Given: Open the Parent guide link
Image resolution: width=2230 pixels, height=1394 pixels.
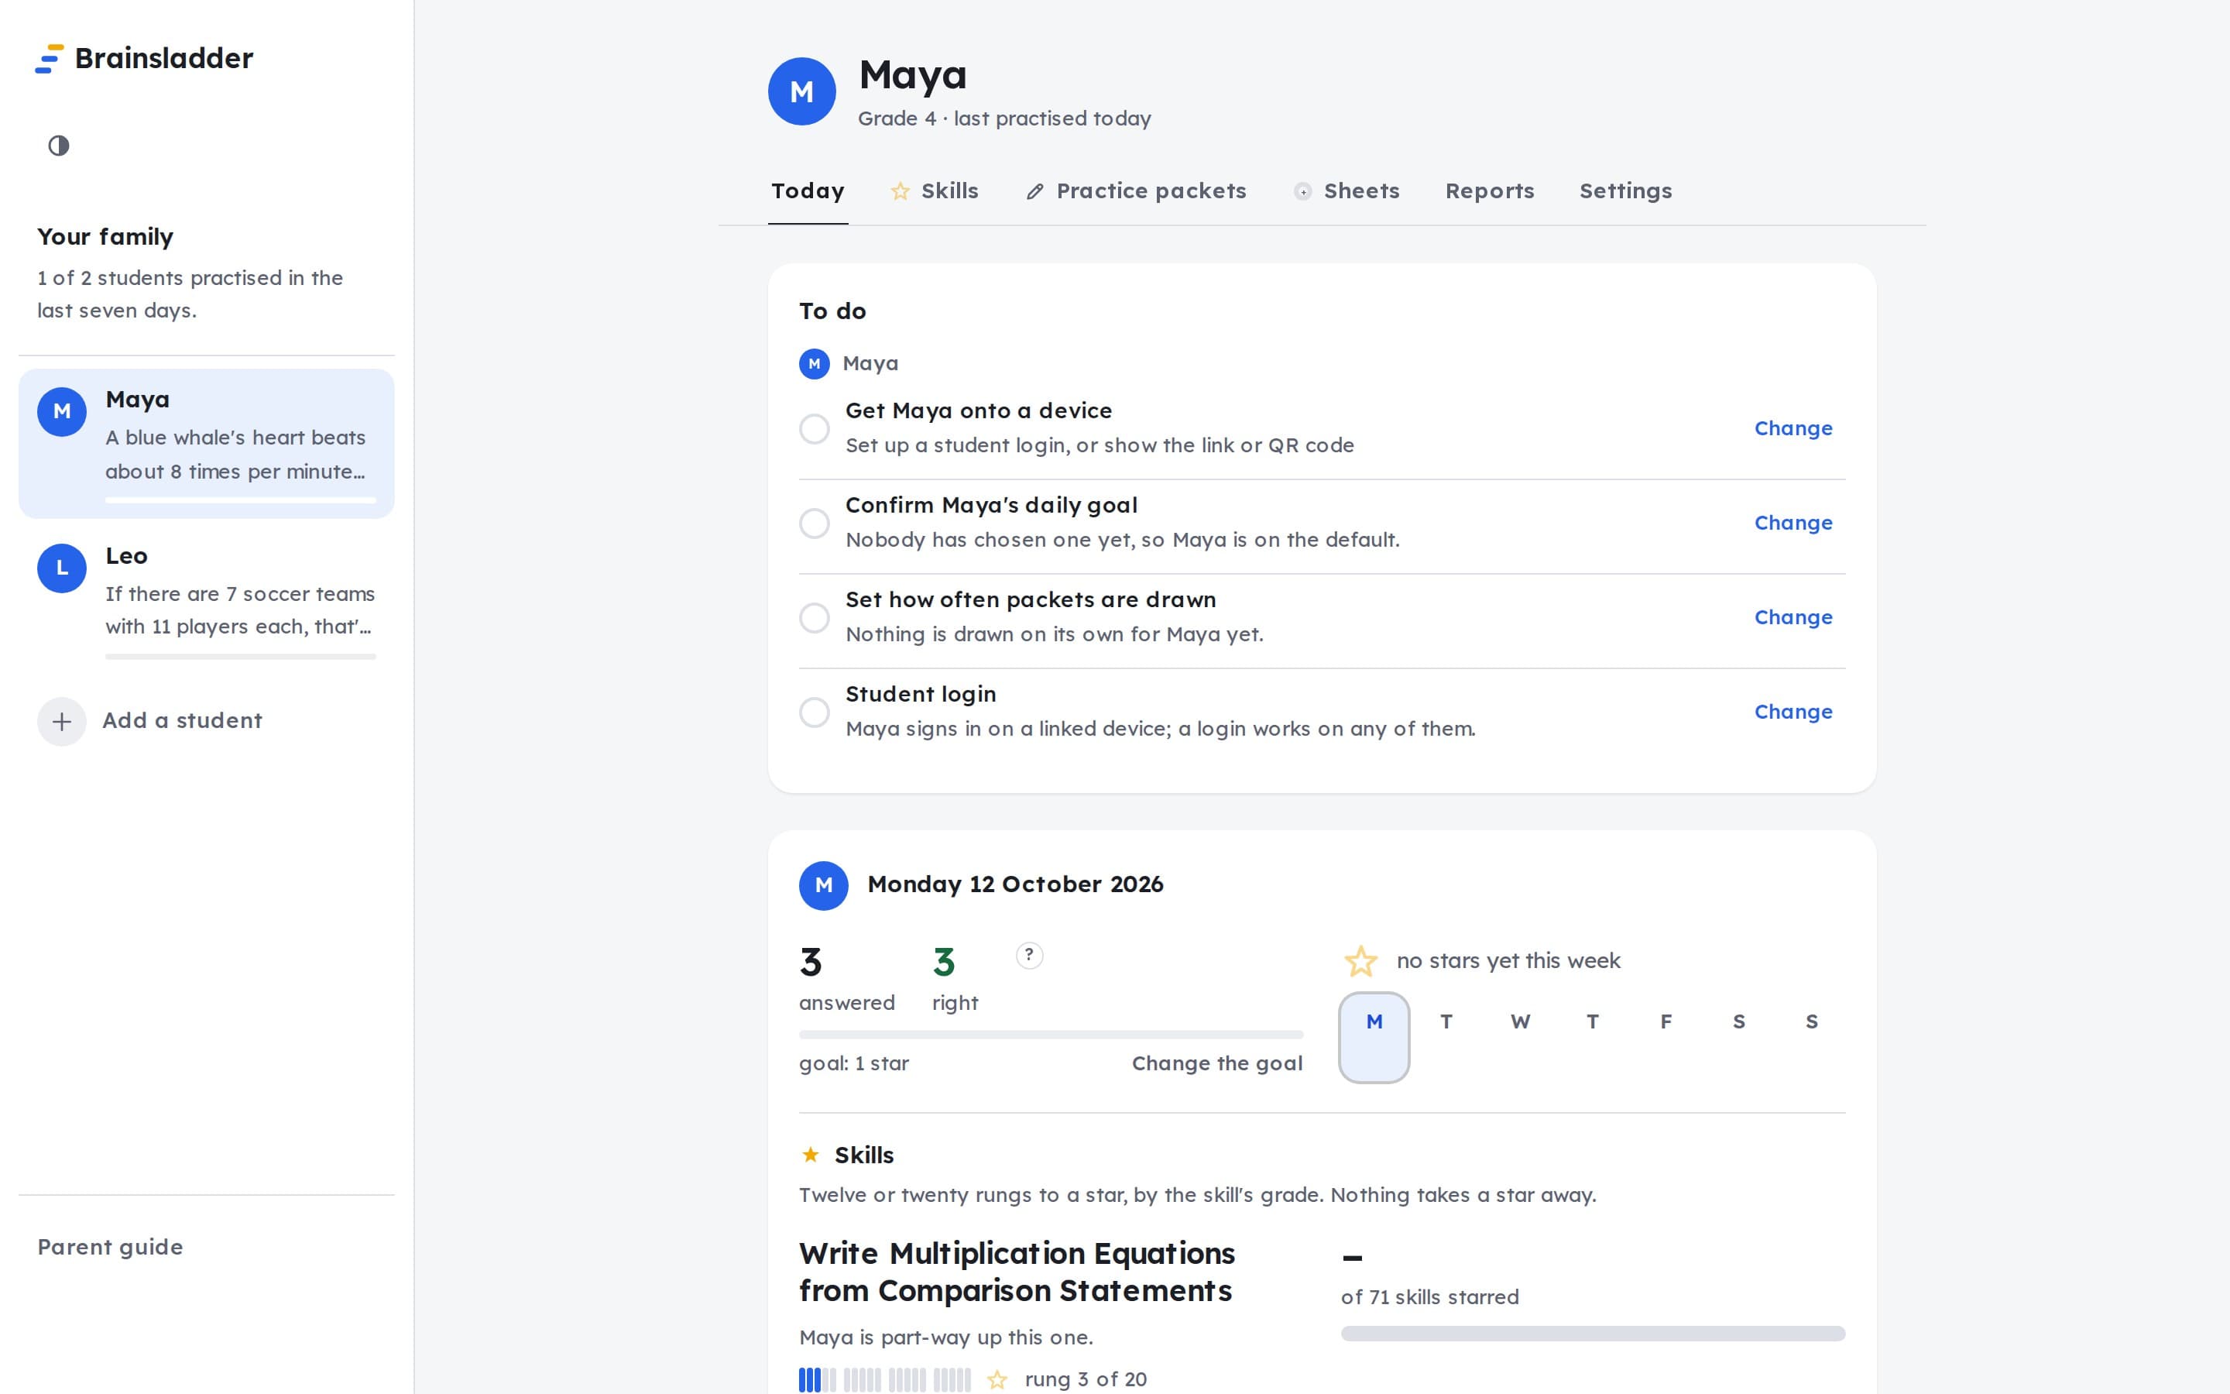Looking at the screenshot, I should (111, 1247).
